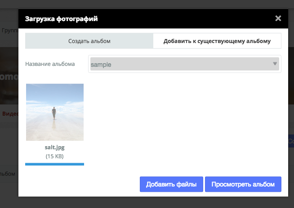Click the dropdown arrow of the album selector
Screen dimensions: 294x208
point(275,64)
